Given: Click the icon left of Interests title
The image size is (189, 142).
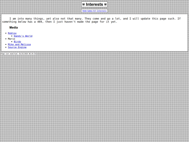Looking at the screenshot, I should tap(84, 5).
